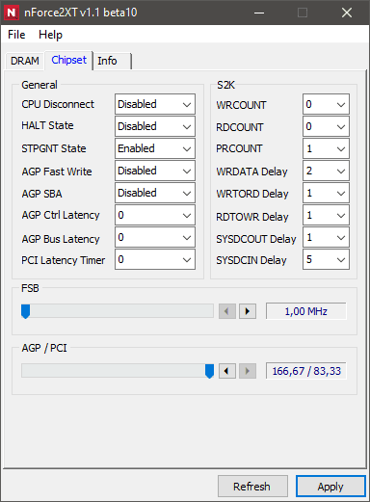This screenshot has height=502, width=370.
Task: Click the AGP / PCI decrease arrow button
Action: pos(227,371)
